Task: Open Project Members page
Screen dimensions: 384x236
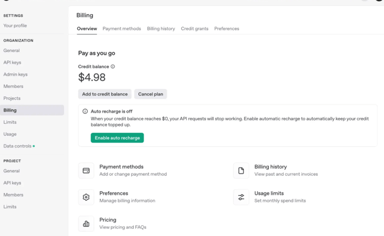Action: pos(13,195)
